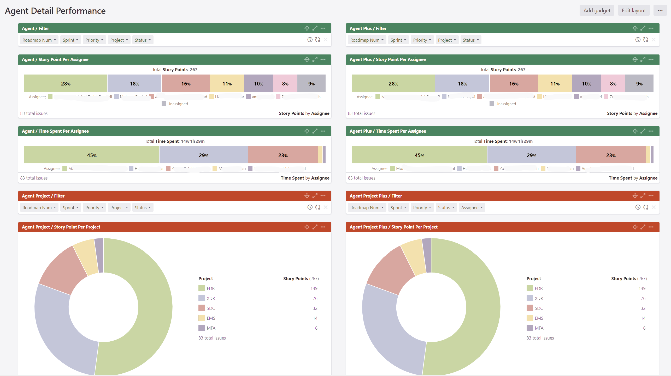Expand Status dropdown in Agent Project / Filter
Screen dimensions: 671x376
click(143, 207)
